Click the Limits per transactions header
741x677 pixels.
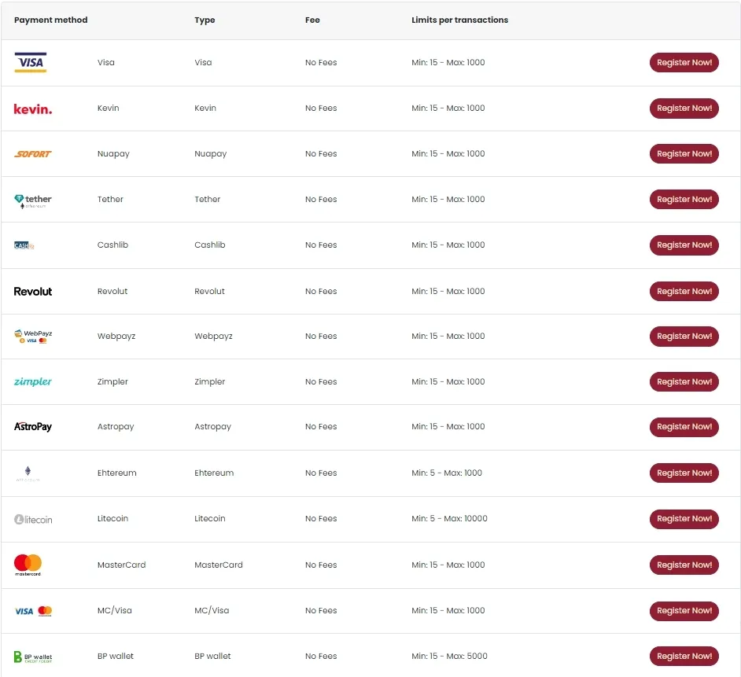pos(459,20)
